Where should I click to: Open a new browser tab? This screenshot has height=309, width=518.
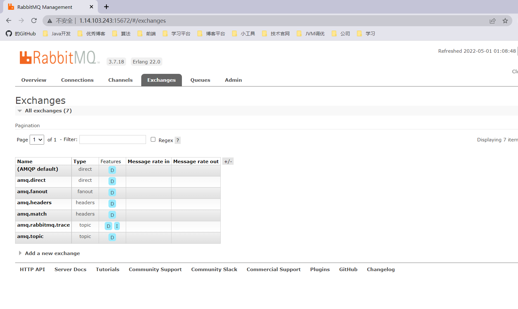[x=107, y=7]
